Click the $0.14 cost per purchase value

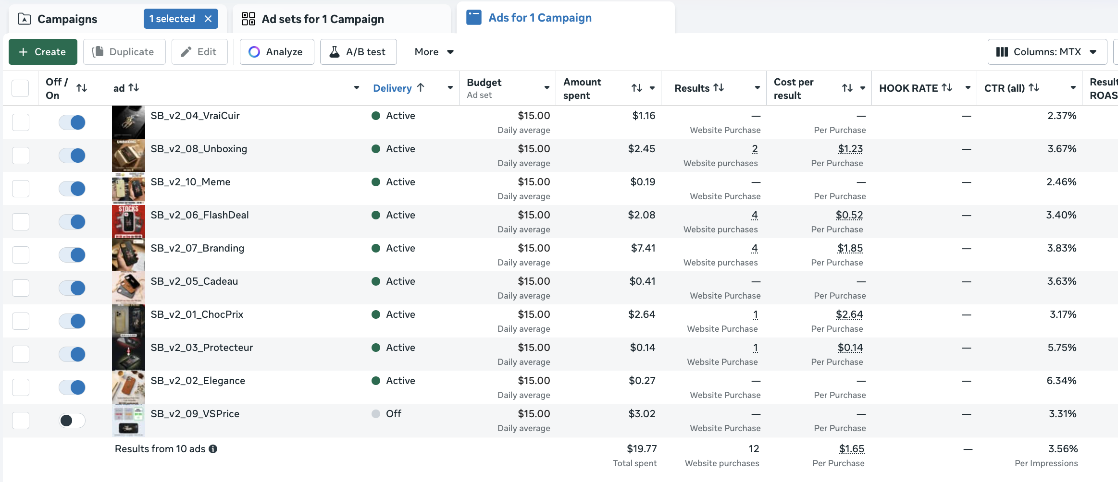[850, 348]
